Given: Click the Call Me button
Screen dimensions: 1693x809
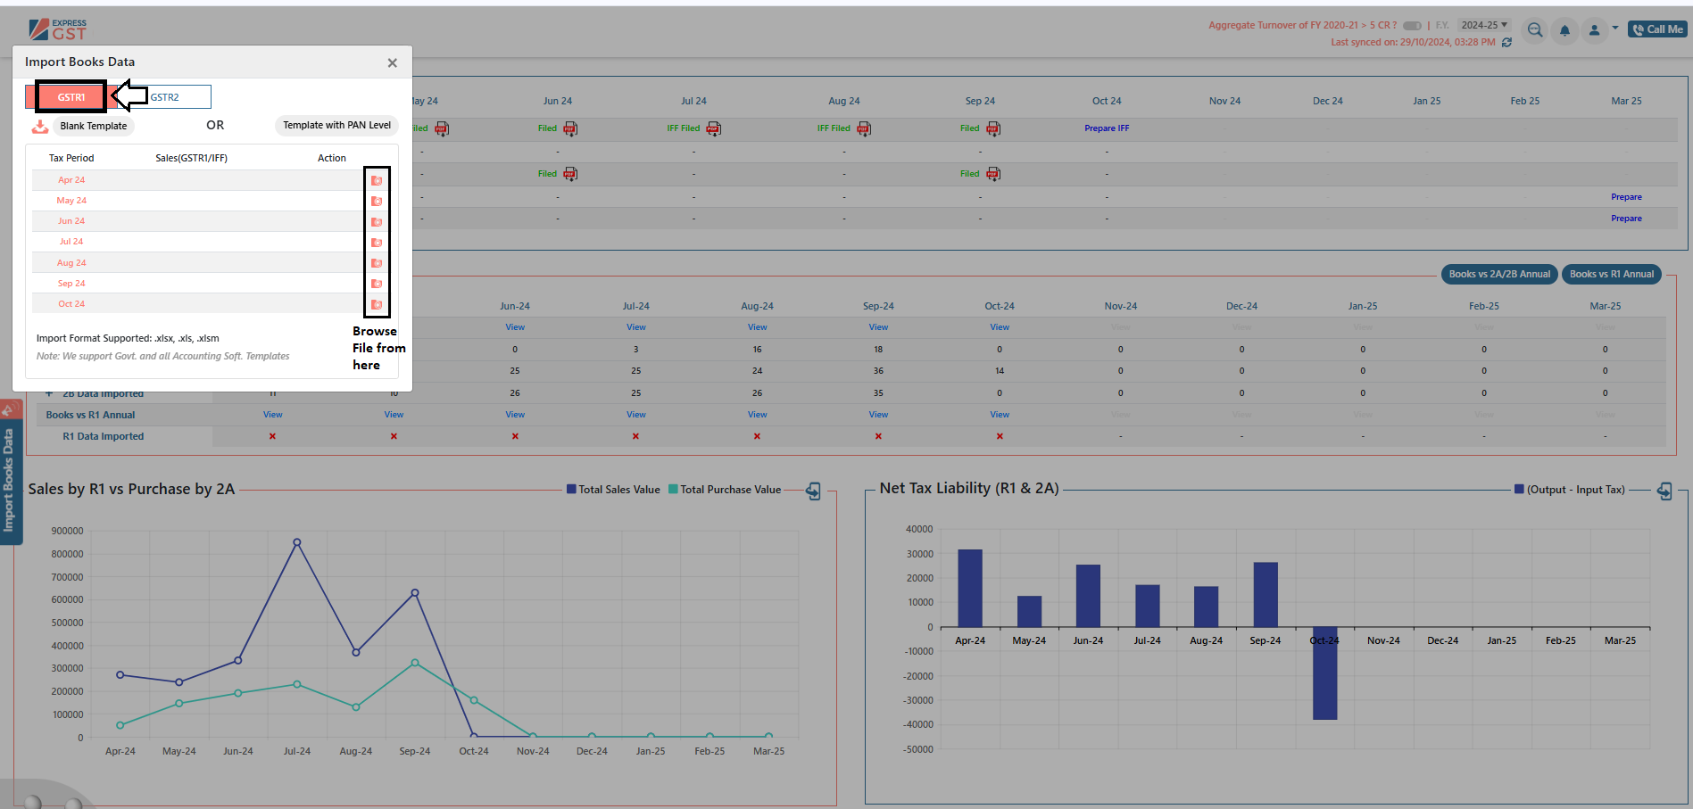Looking at the screenshot, I should pos(1657,29).
